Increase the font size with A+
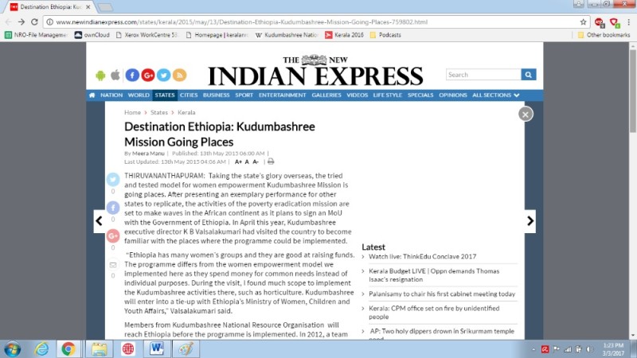 (x=238, y=161)
